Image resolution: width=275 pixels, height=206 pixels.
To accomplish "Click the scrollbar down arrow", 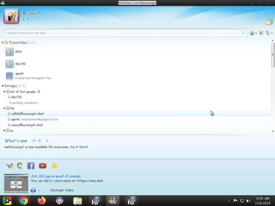I will [x=273, y=131].
